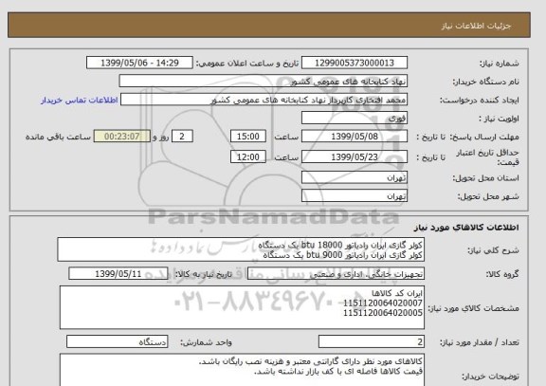
Task: Select the header title جزئیات اطلاعات نیاز
Action: (476, 26)
